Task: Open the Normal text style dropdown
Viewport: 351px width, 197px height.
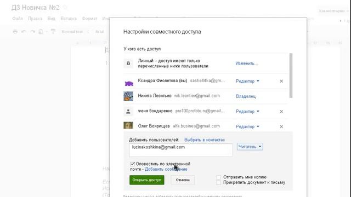Action: 76,32
